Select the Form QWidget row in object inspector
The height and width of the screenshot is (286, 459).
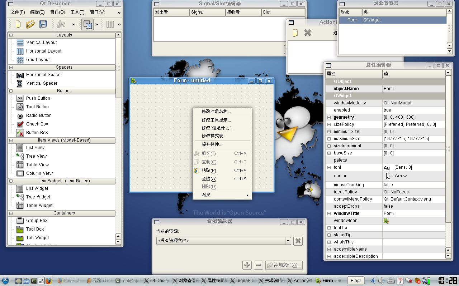tap(393, 20)
